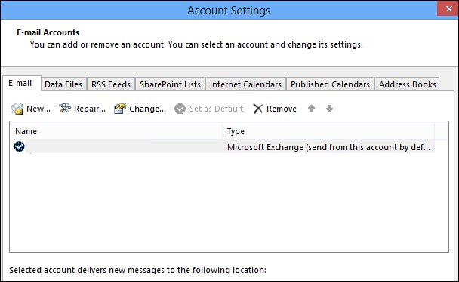Open the Internet Calendars tab

245,84
